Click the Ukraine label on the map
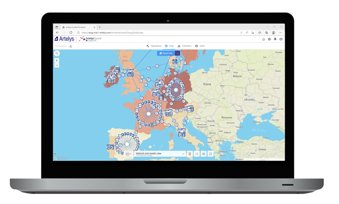 point(249,99)
